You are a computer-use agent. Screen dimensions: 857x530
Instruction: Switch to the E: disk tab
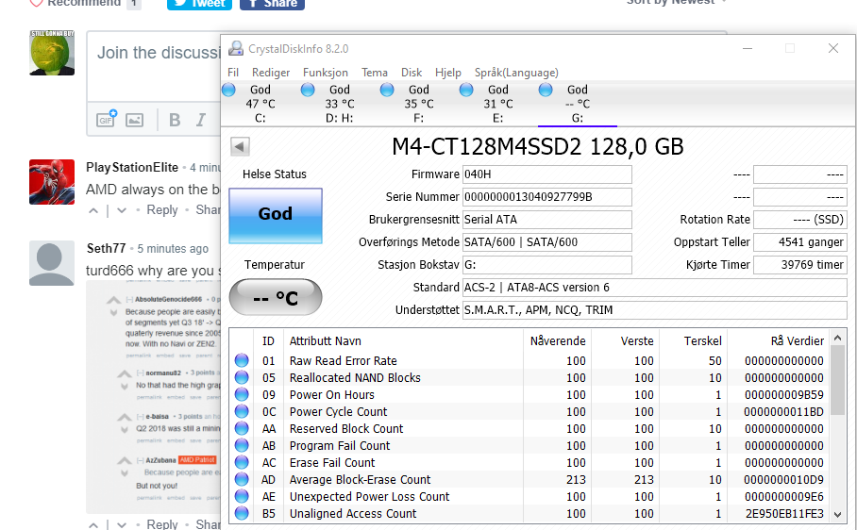(497, 104)
